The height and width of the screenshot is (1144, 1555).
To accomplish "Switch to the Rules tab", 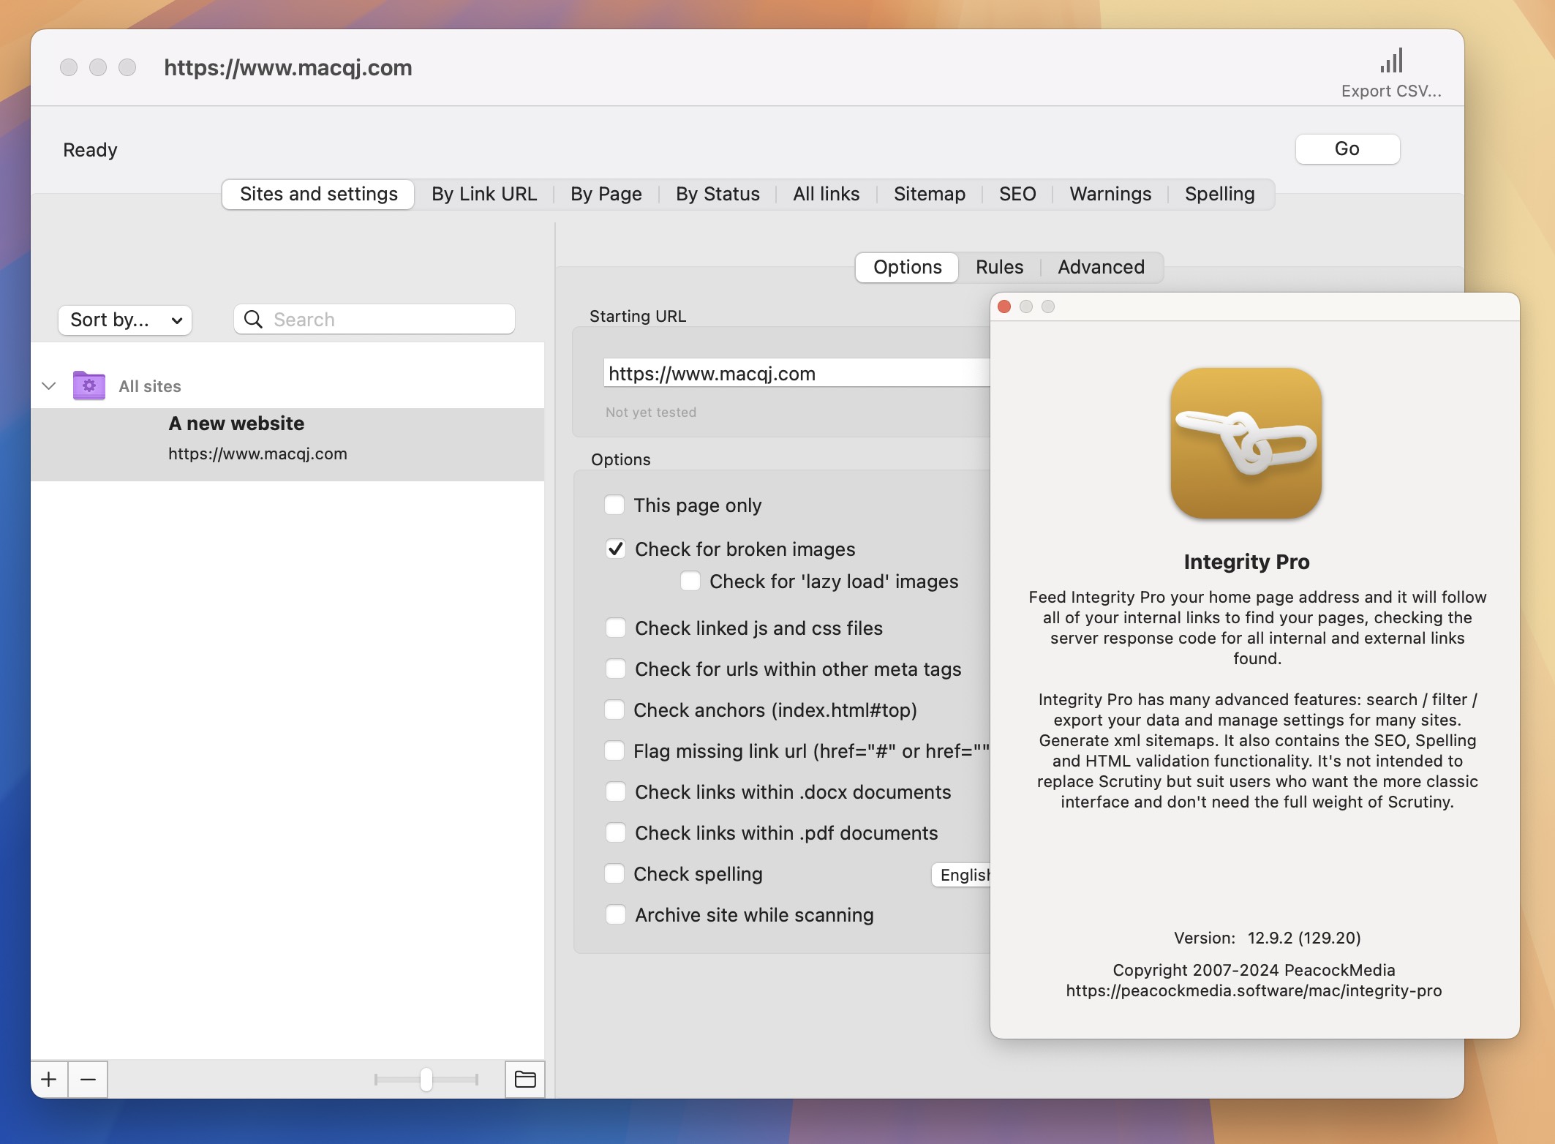I will (998, 266).
